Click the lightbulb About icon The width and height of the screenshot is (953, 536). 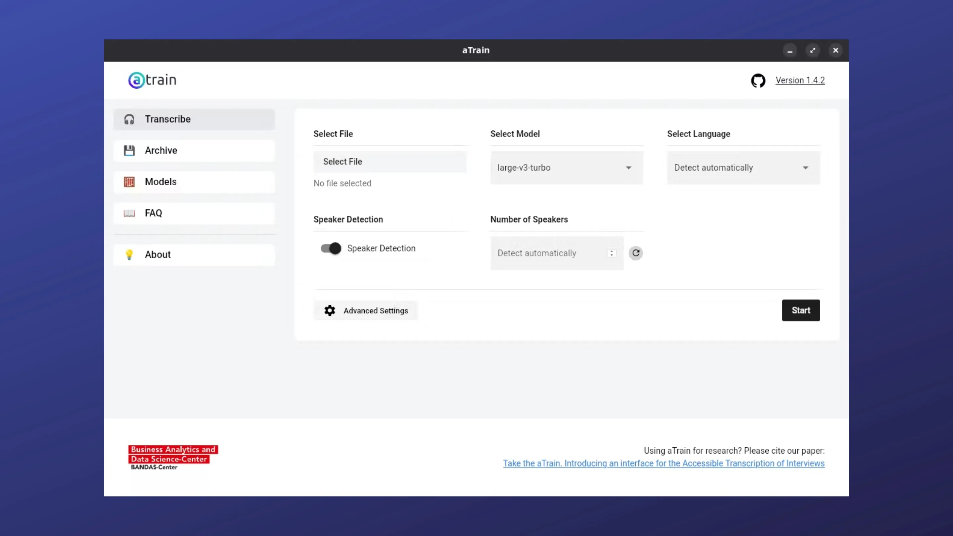point(129,255)
